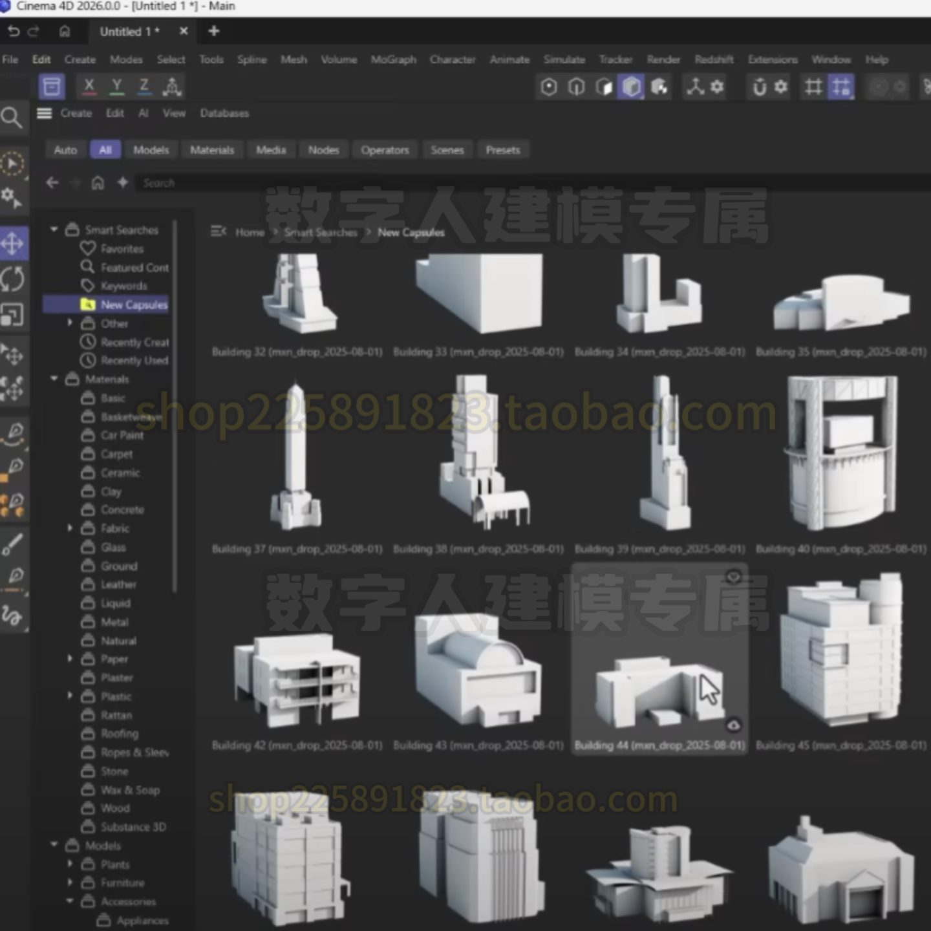
Task: Open the Simulate menu
Action: tap(564, 59)
